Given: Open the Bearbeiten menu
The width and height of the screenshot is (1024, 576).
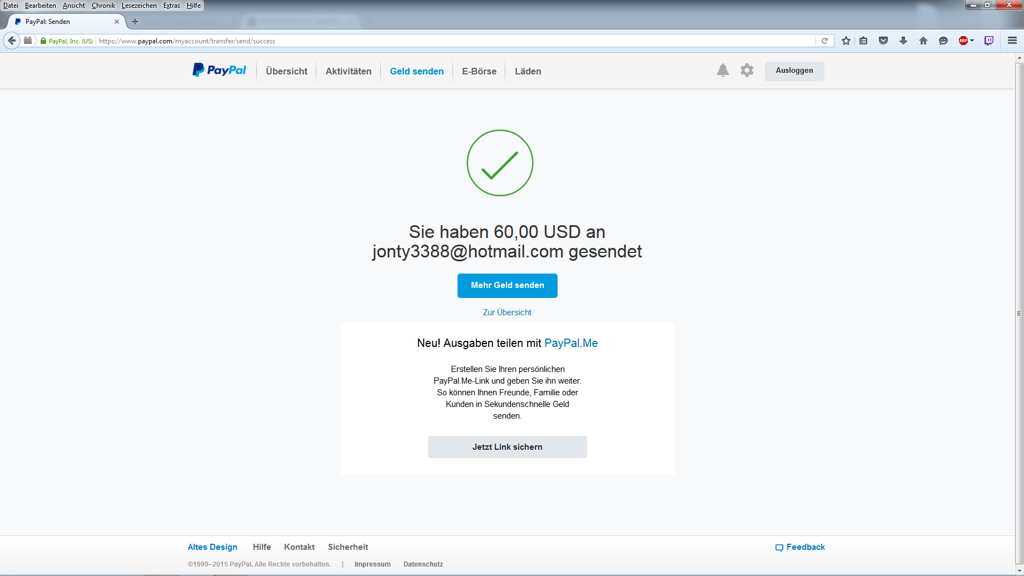Looking at the screenshot, I should click(41, 6).
